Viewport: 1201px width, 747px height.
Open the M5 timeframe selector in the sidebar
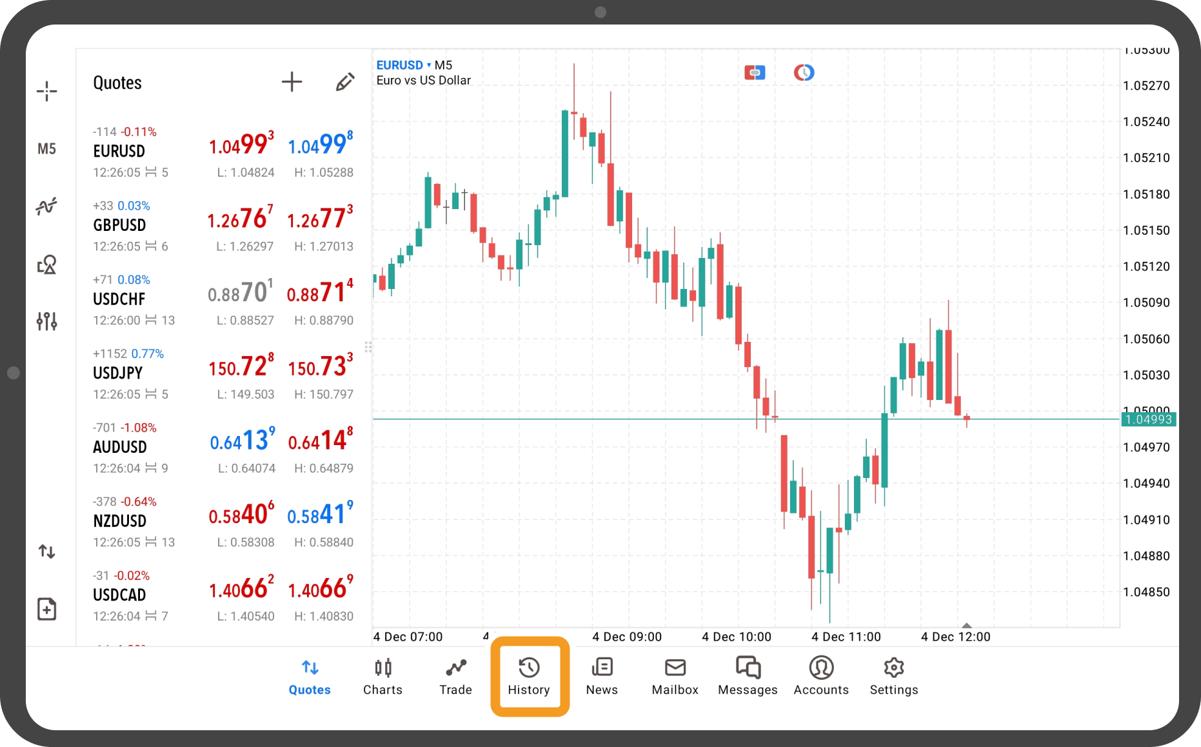(x=47, y=148)
